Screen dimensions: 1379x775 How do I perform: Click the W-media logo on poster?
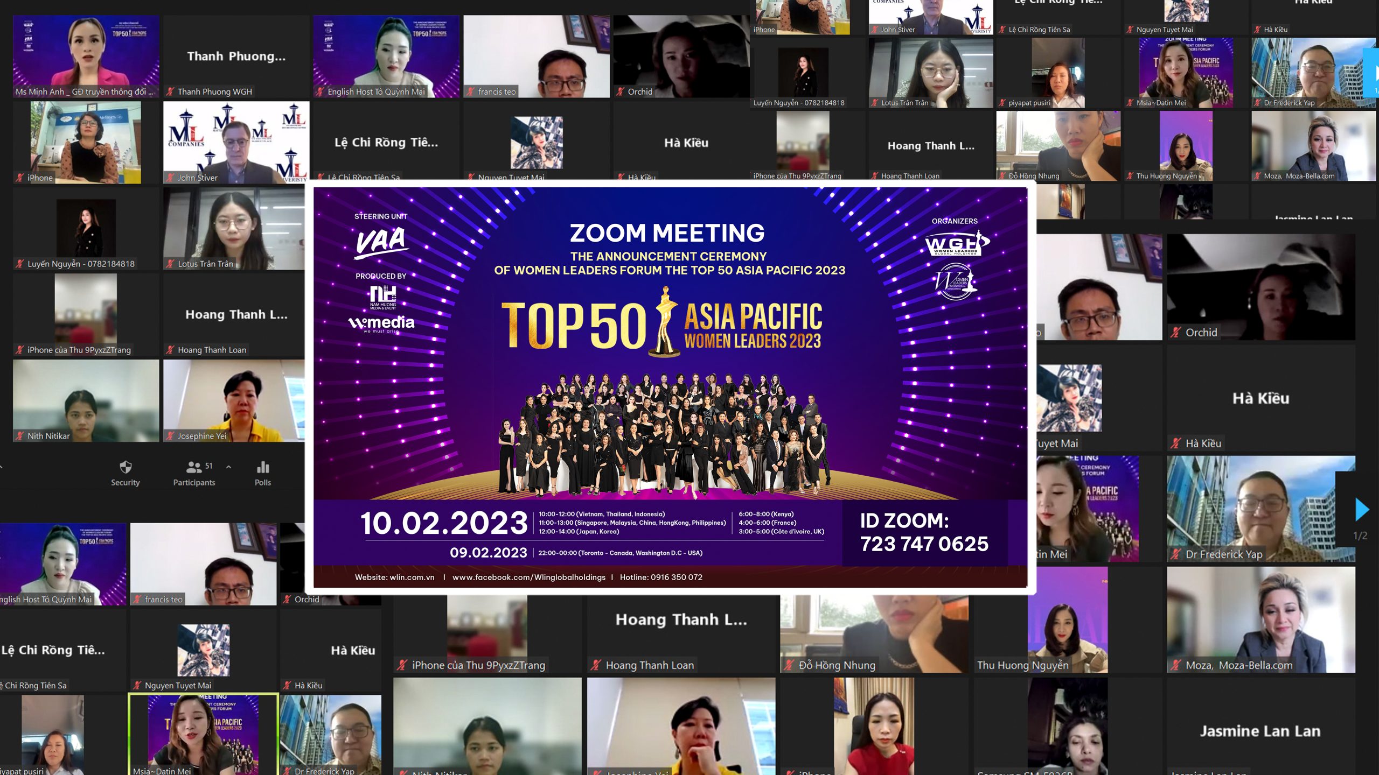tap(381, 323)
